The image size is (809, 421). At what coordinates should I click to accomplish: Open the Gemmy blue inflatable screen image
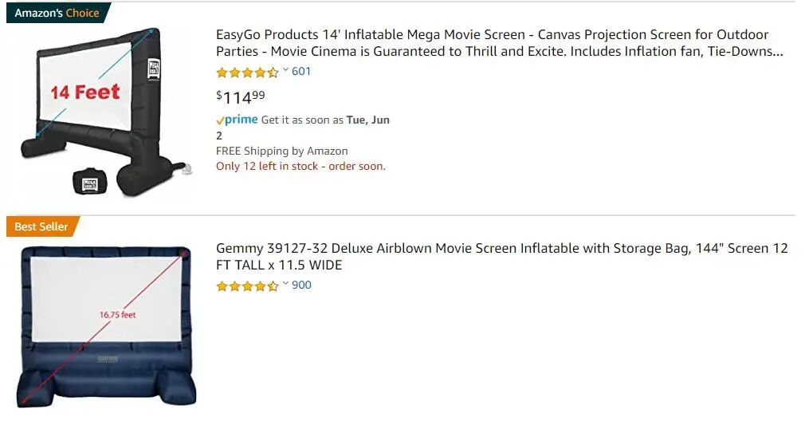point(106,327)
